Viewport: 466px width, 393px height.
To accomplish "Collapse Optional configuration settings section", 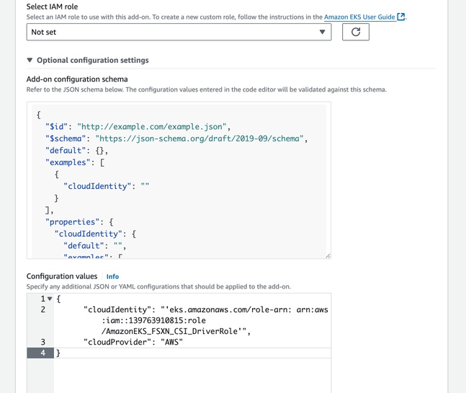I will [30, 61].
